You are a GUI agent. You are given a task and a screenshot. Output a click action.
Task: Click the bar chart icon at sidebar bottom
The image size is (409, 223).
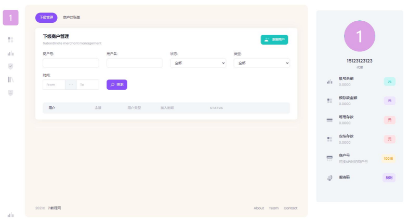click(x=10, y=215)
